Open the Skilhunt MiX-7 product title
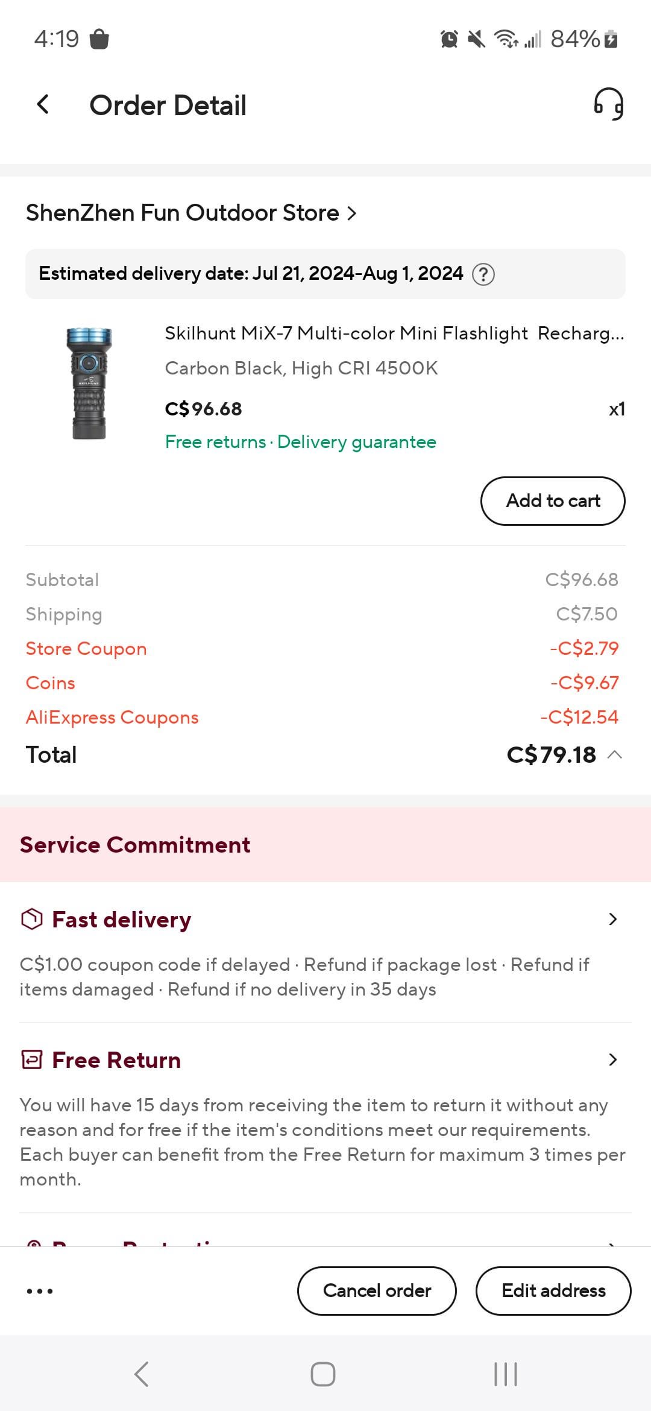 [x=394, y=333]
